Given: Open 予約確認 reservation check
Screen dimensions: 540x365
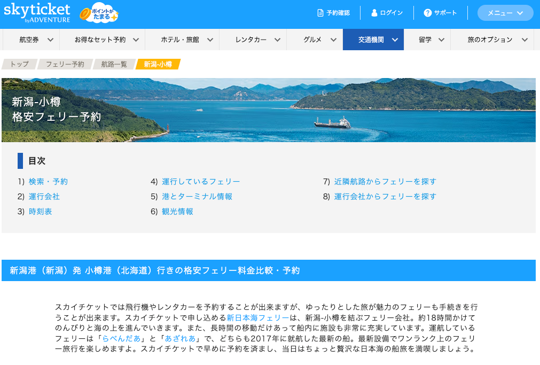Looking at the screenshot, I should click(x=334, y=13).
